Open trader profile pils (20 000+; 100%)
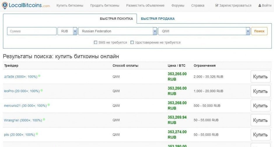The width and height of the screenshot is (274, 147). 19,135
